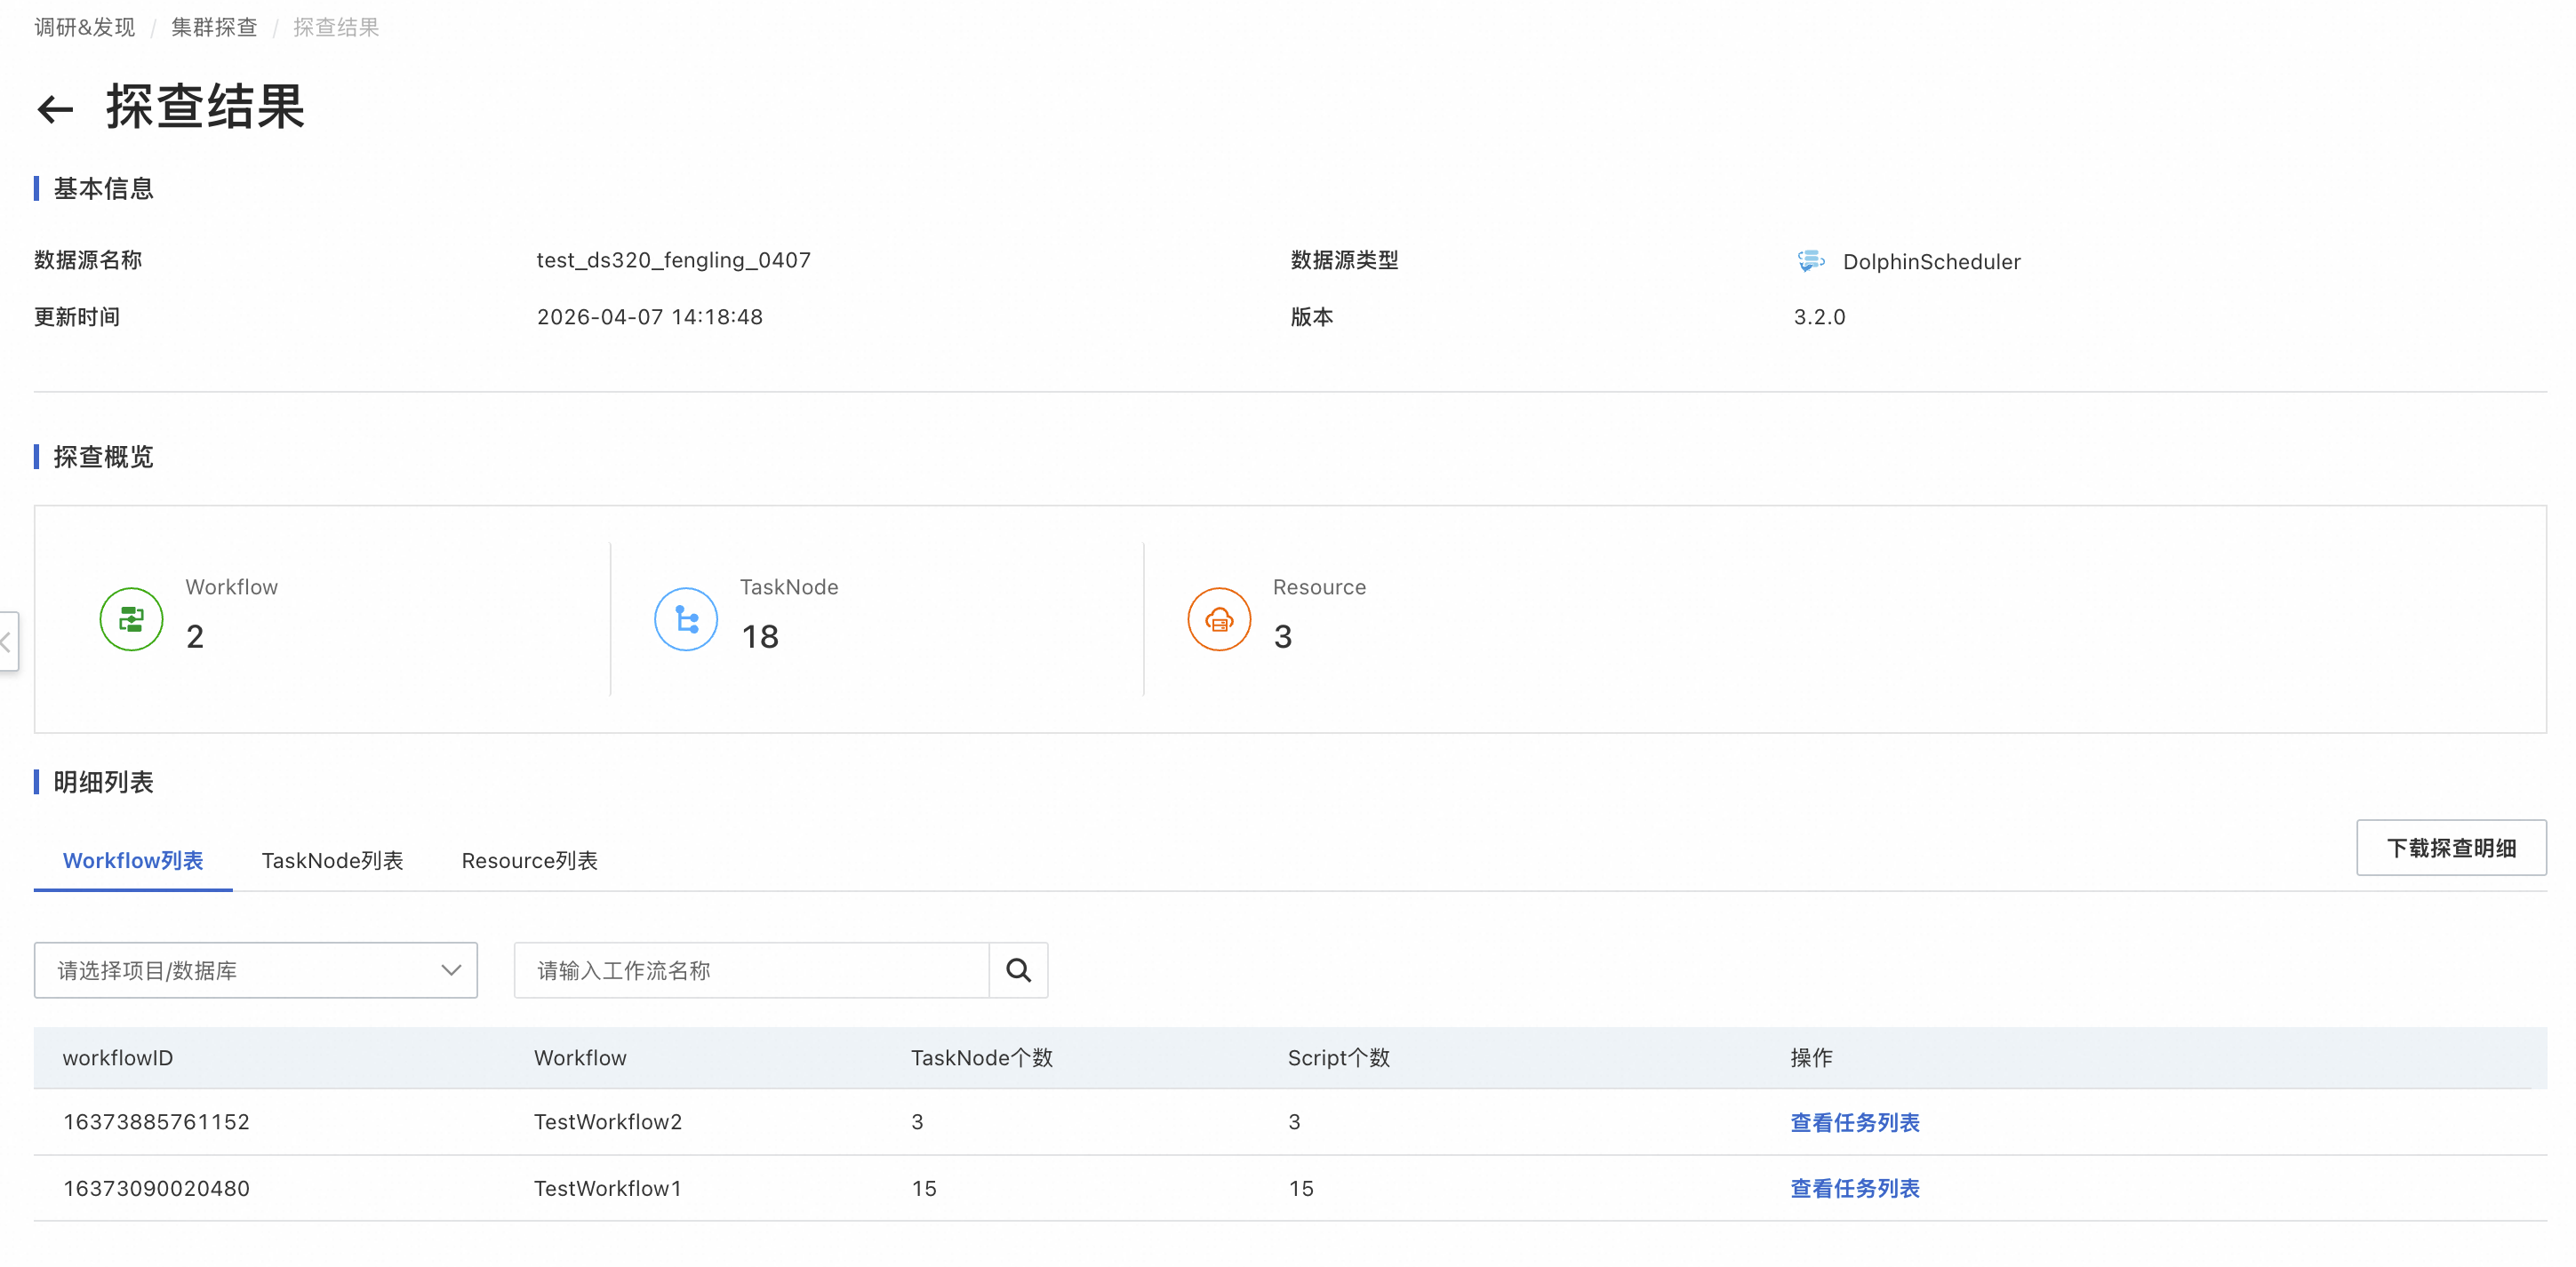Expand the collapsed left sidebar handle
The width and height of the screenshot is (2576, 1267).
click(x=8, y=642)
